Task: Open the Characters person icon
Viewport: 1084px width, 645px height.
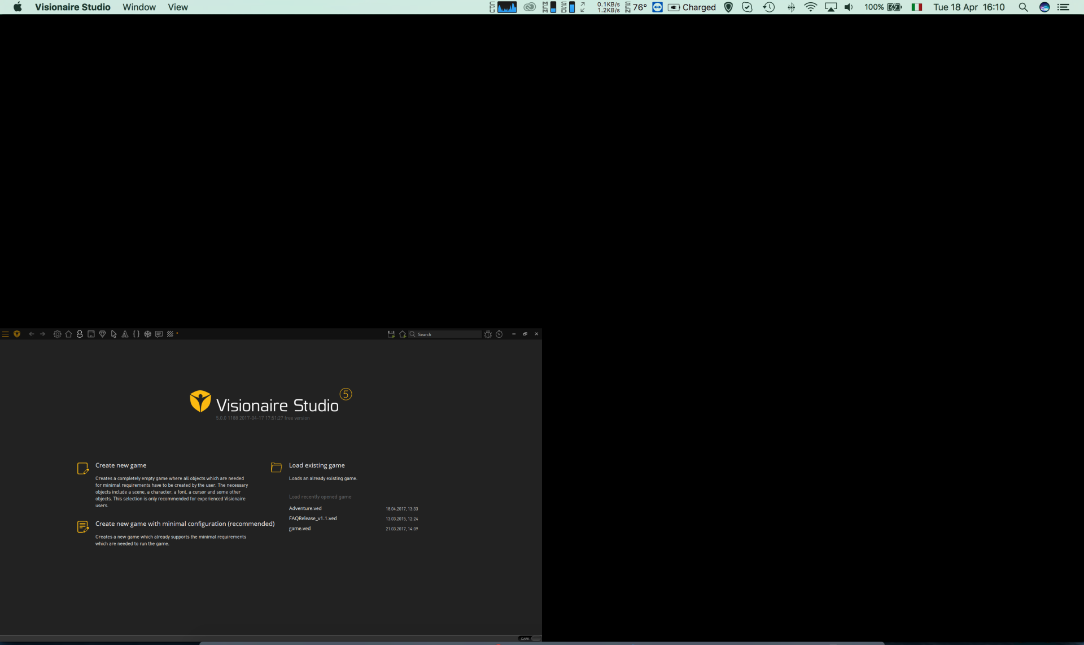Action: coord(80,334)
